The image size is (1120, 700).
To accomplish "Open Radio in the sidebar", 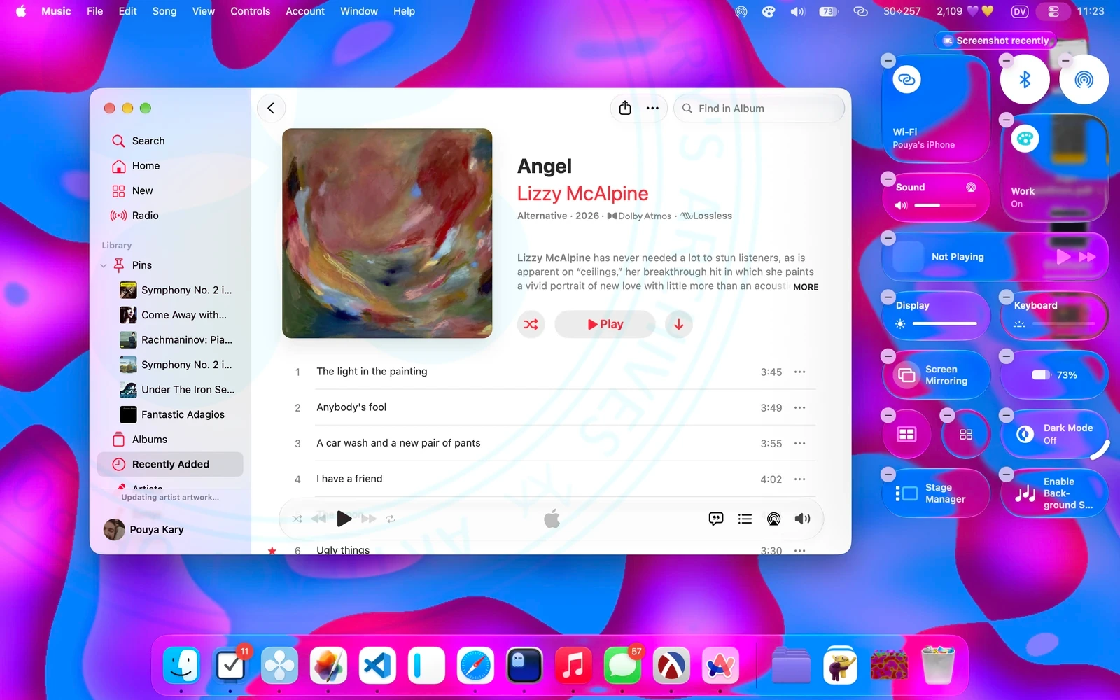I will tap(170, 216).
